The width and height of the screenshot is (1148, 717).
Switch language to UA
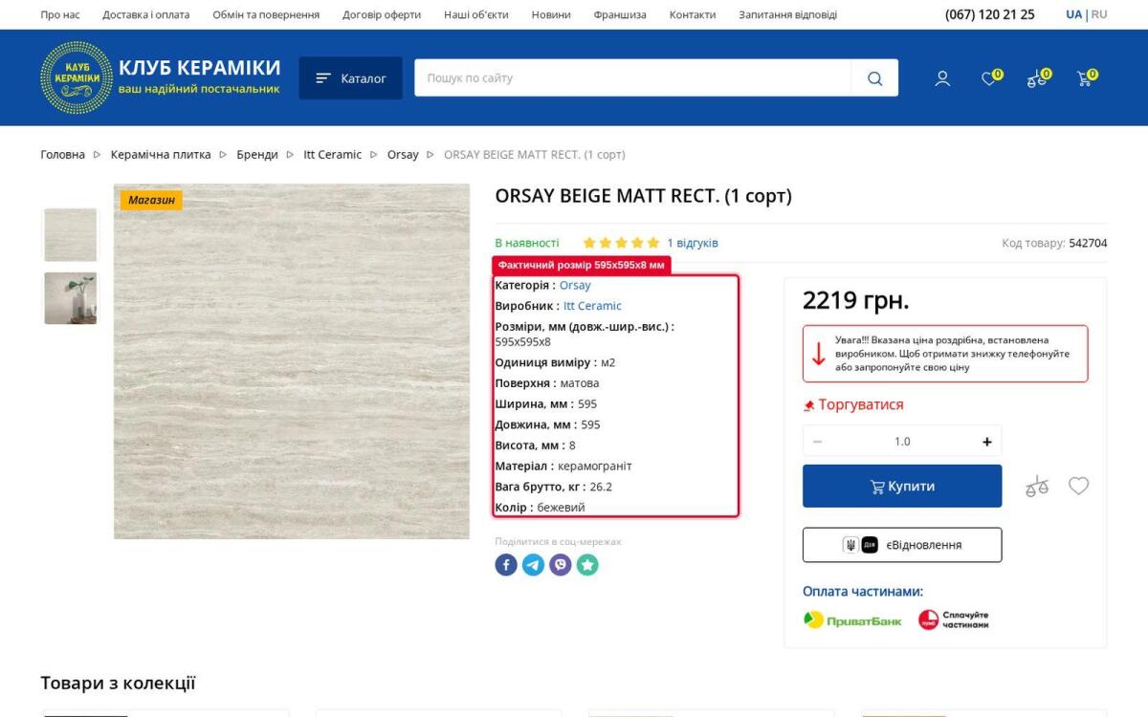click(x=1073, y=14)
